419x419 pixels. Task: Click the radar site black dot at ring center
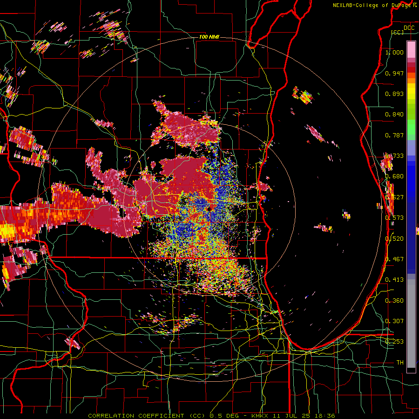tap(209, 209)
